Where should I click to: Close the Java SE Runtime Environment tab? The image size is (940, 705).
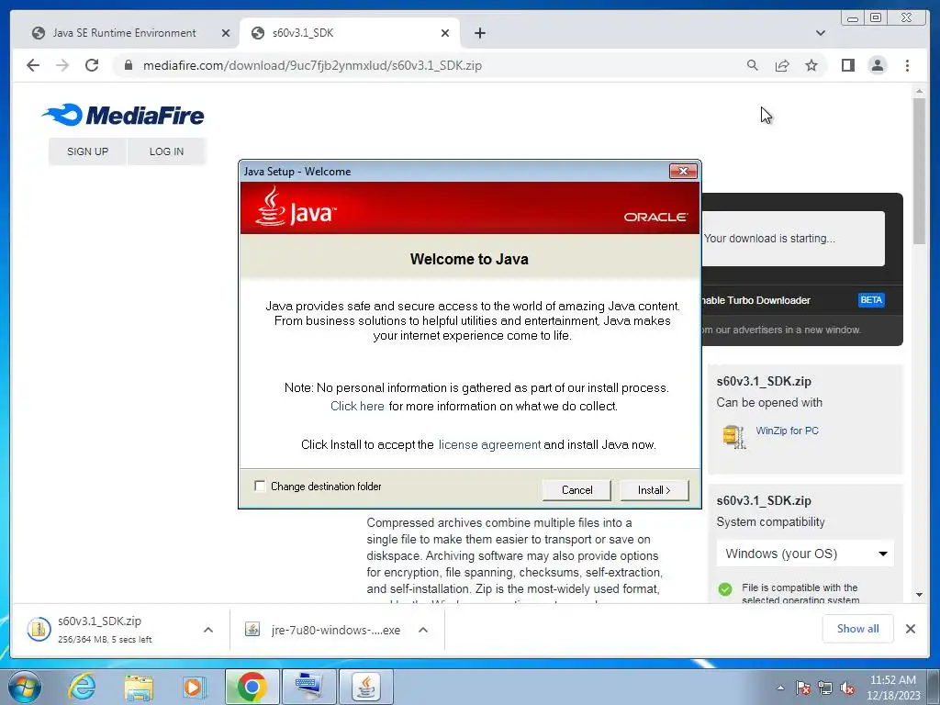coord(226,33)
